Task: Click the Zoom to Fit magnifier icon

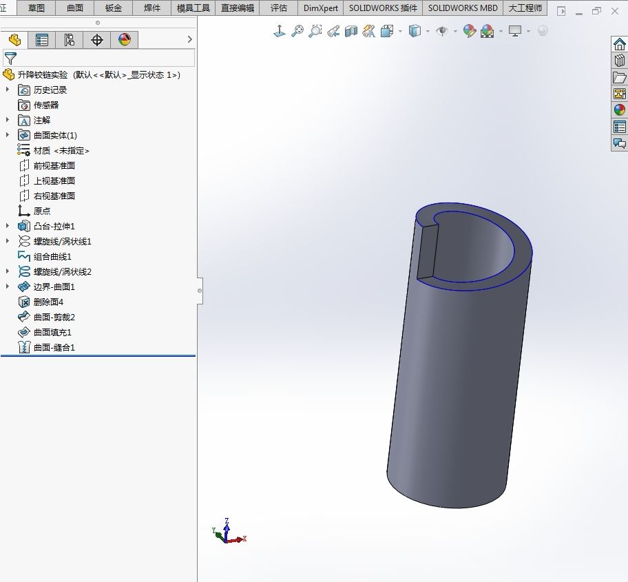Action: pos(297,31)
